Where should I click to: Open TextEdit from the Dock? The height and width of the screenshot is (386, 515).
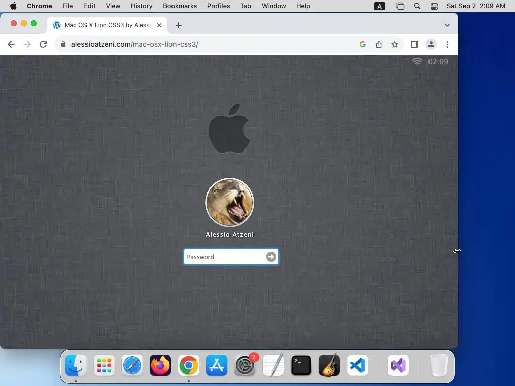[273, 365]
